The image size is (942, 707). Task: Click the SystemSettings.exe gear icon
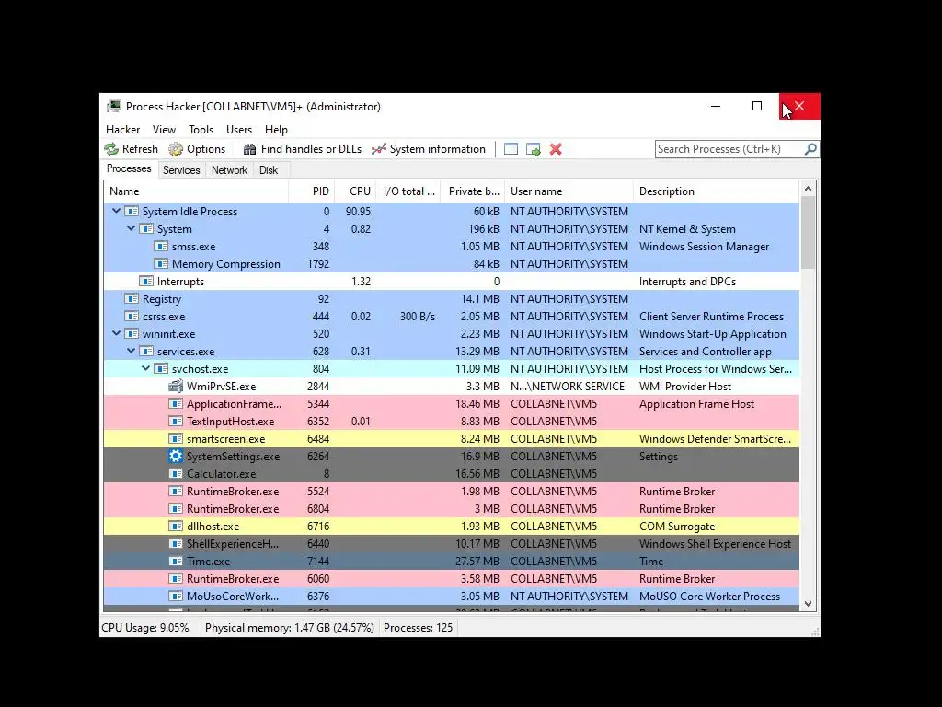176,457
